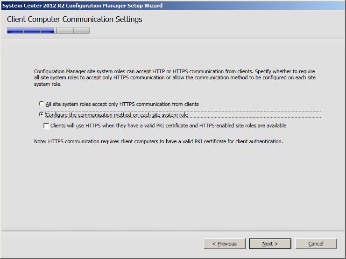This screenshot has width=346, height=259.
Task: Click the fourth, unfilled progress bar segment
Action: click(64, 31)
